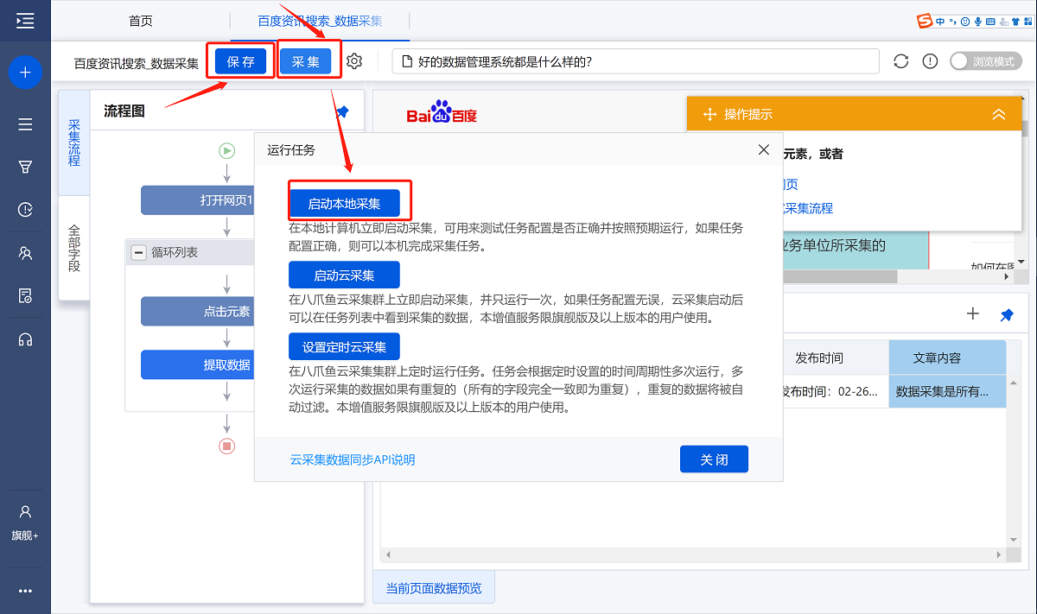Click the 流程图 panel title
Screen dimensions: 1037x614
coord(124,111)
